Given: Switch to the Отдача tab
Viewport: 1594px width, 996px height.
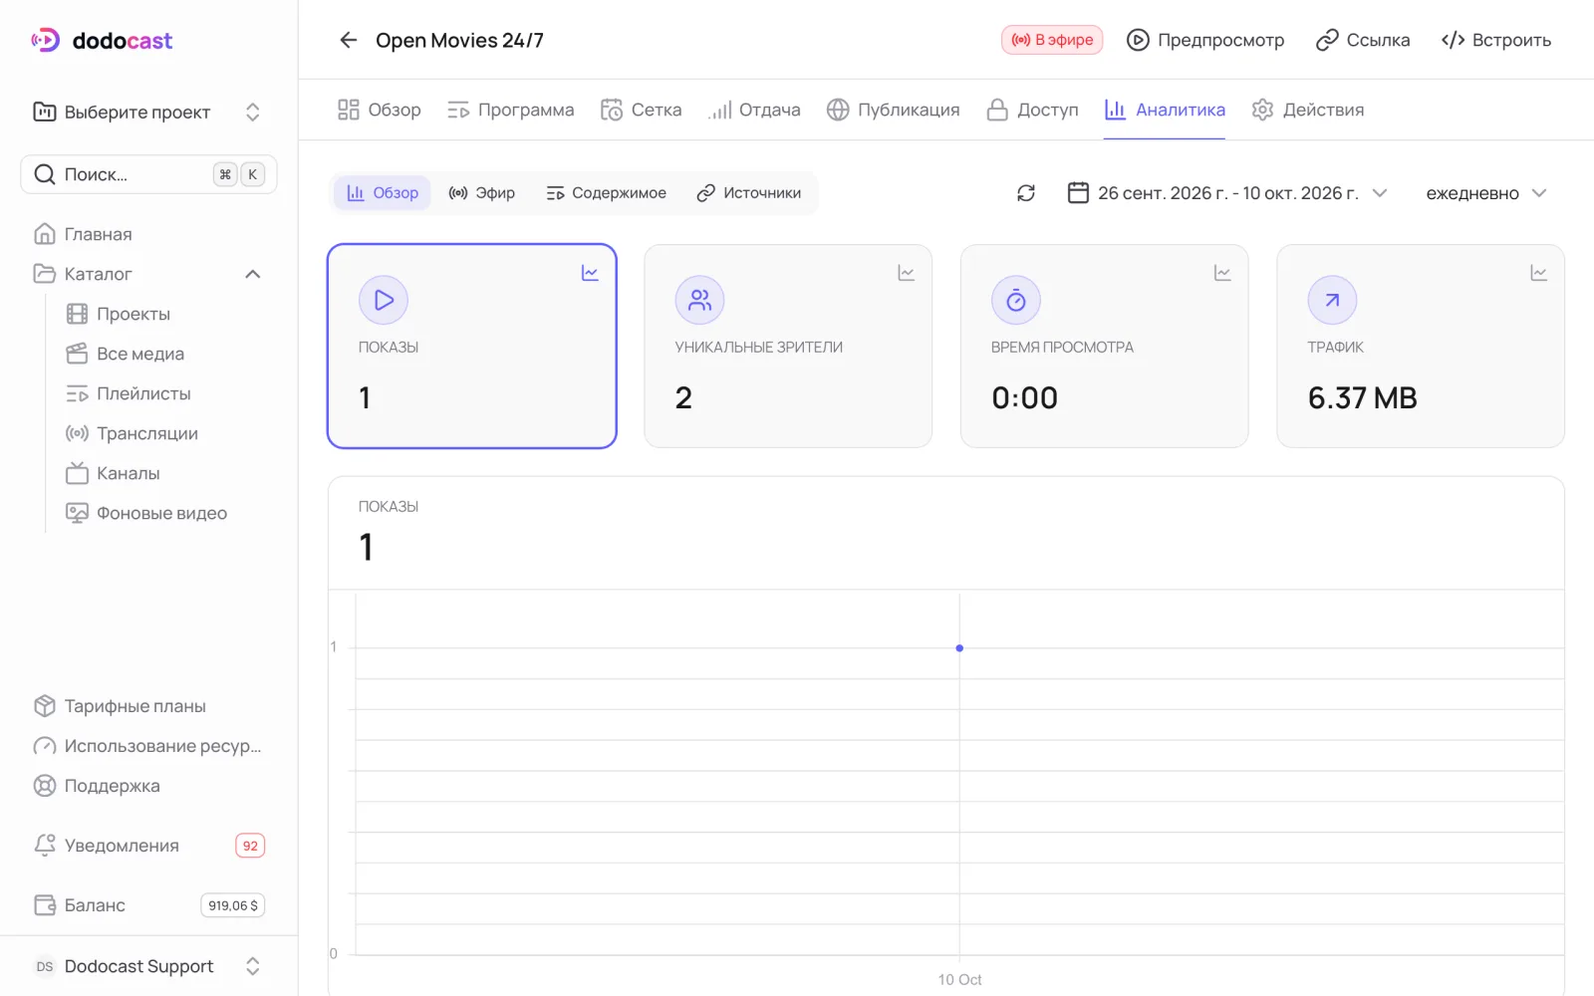Looking at the screenshot, I should coord(754,110).
